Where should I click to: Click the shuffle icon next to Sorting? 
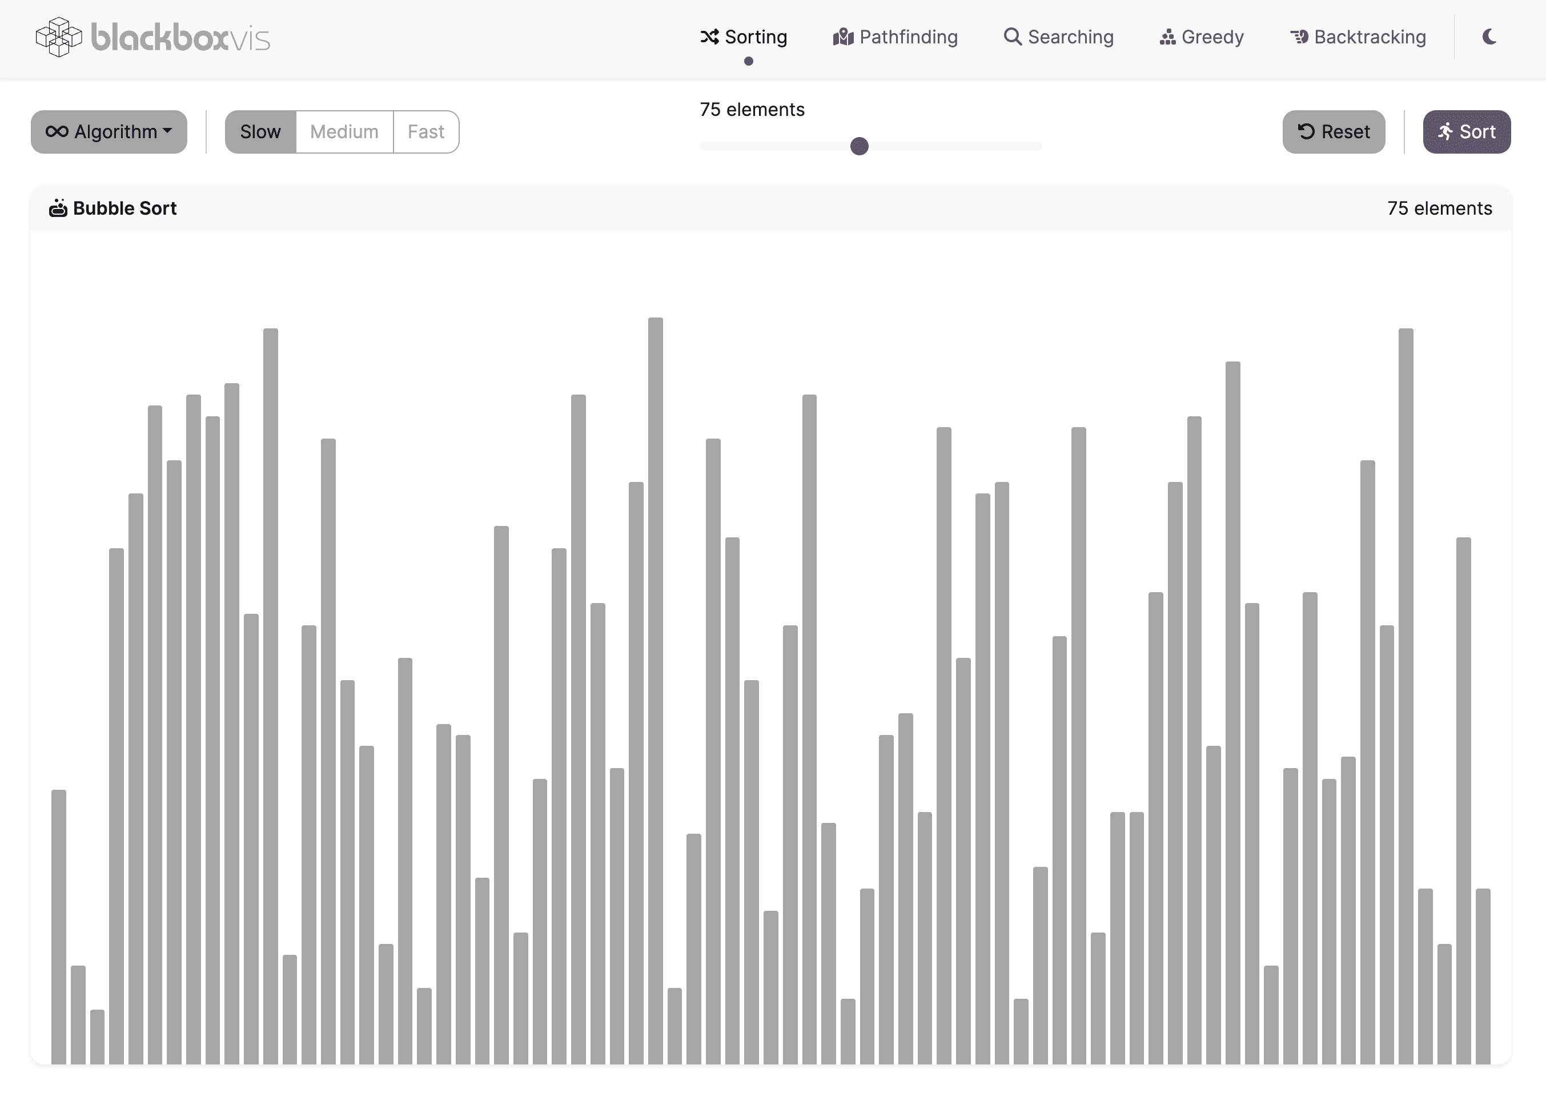point(710,37)
